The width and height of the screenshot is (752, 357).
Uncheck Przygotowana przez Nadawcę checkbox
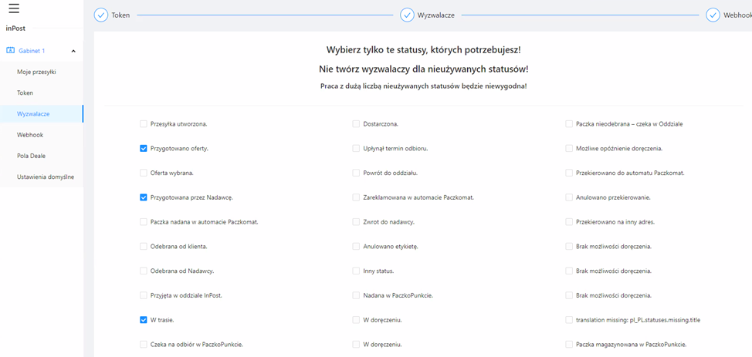pyautogui.click(x=143, y=197)
